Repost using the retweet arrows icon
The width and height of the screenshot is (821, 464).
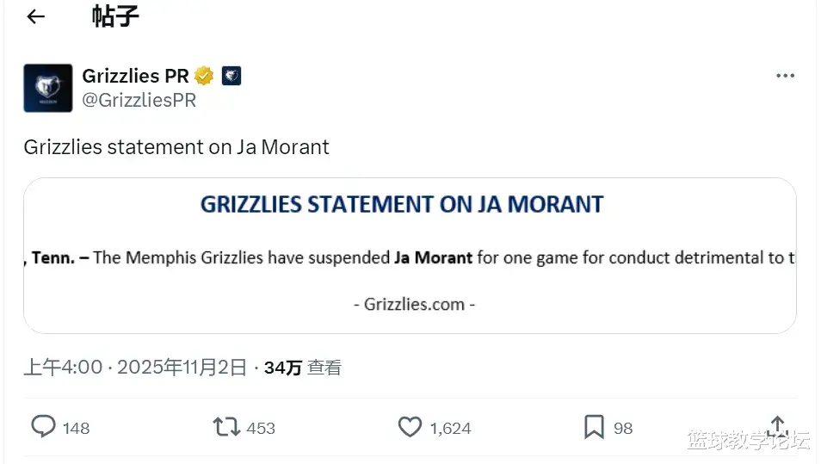coord(226,427)
